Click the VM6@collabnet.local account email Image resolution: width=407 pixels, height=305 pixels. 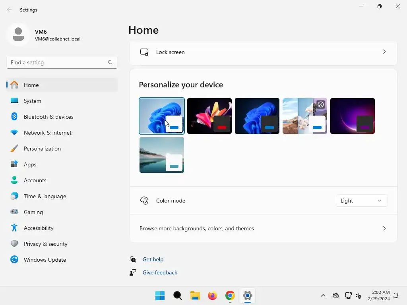click(x=58, y=39)
